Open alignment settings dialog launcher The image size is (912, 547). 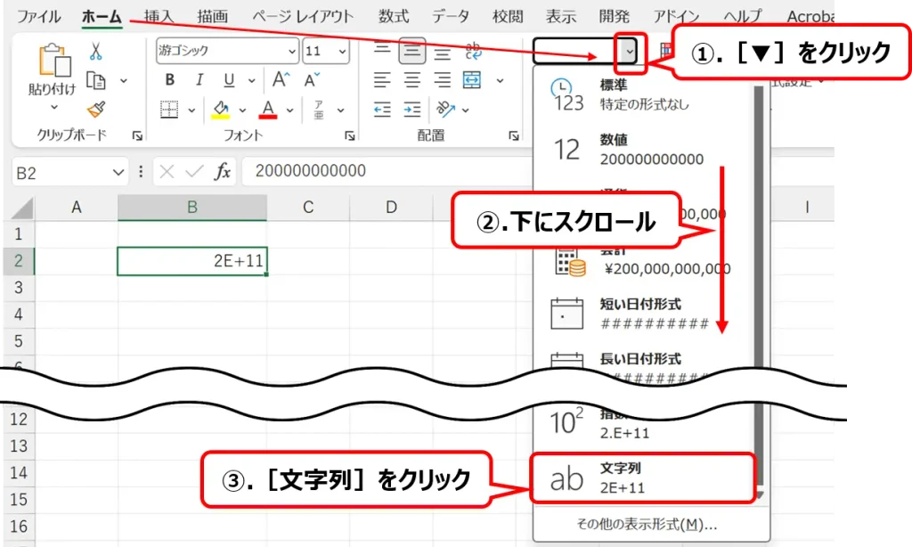(514, 135)
